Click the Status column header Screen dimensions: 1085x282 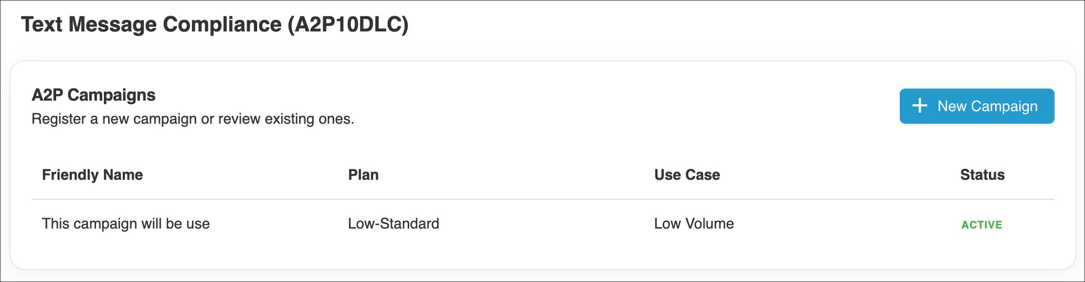tap(982, 175)
